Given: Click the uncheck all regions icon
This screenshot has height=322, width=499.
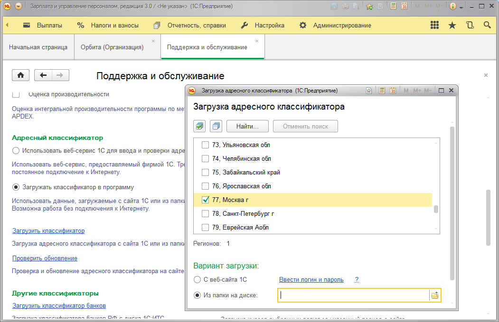Looking at the screenshot, I should [x=216, y=126].
